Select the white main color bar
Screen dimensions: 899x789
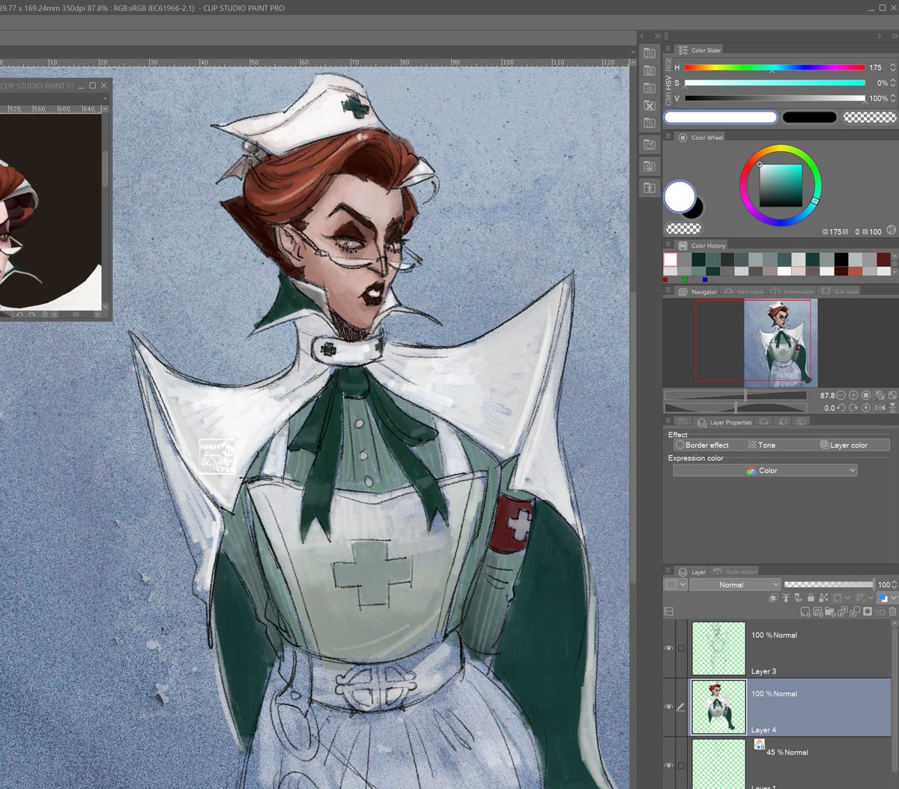pyautogui.click(x=721, y=117)
